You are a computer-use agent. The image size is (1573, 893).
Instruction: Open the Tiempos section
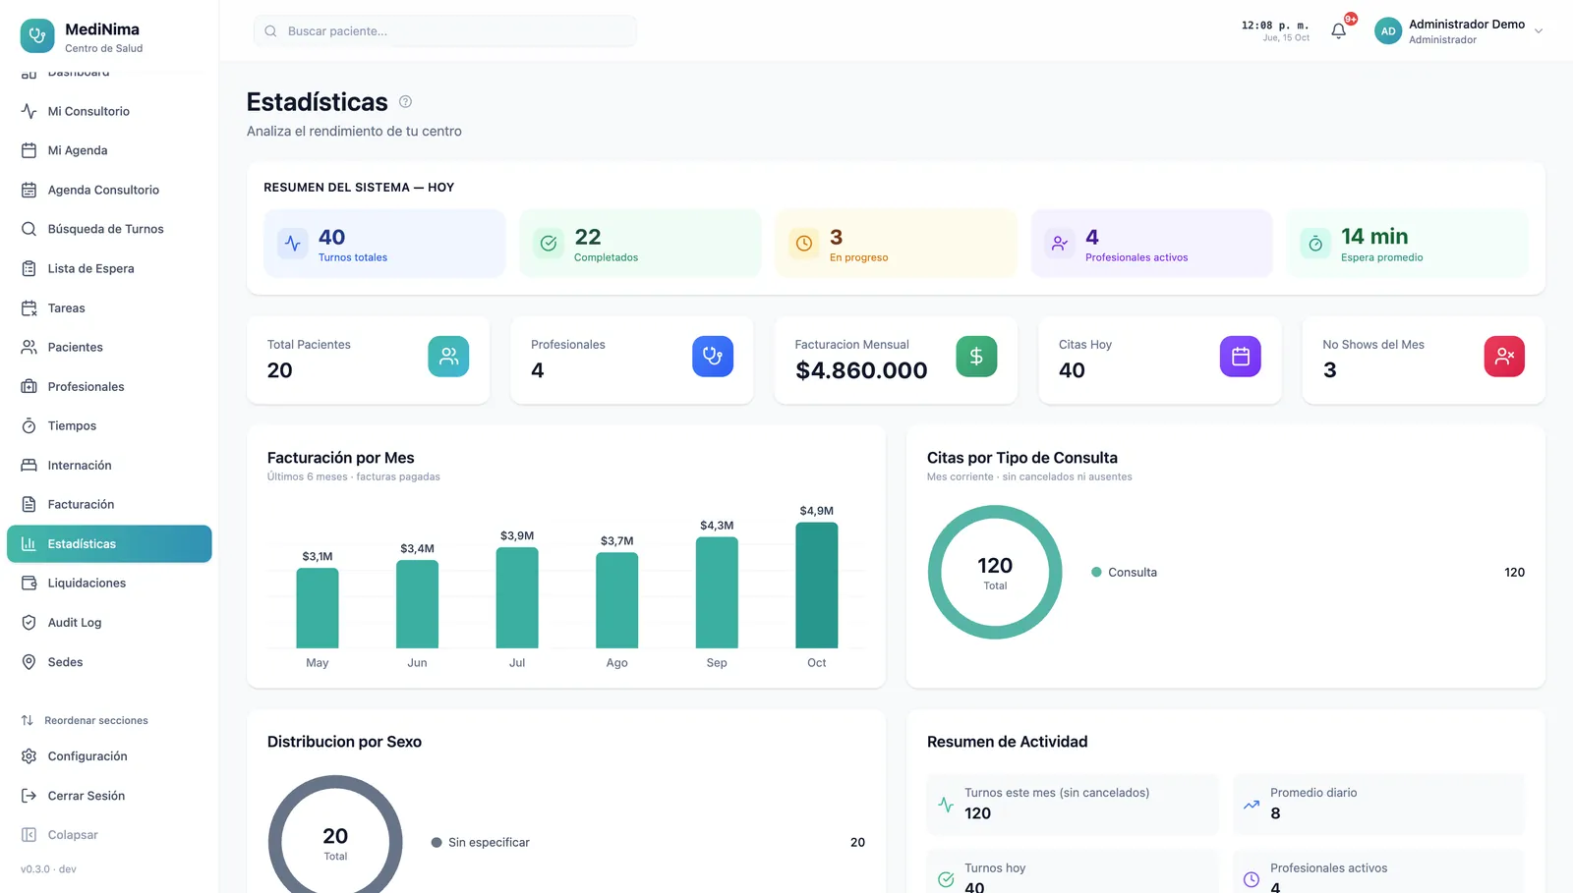point(109,426)
